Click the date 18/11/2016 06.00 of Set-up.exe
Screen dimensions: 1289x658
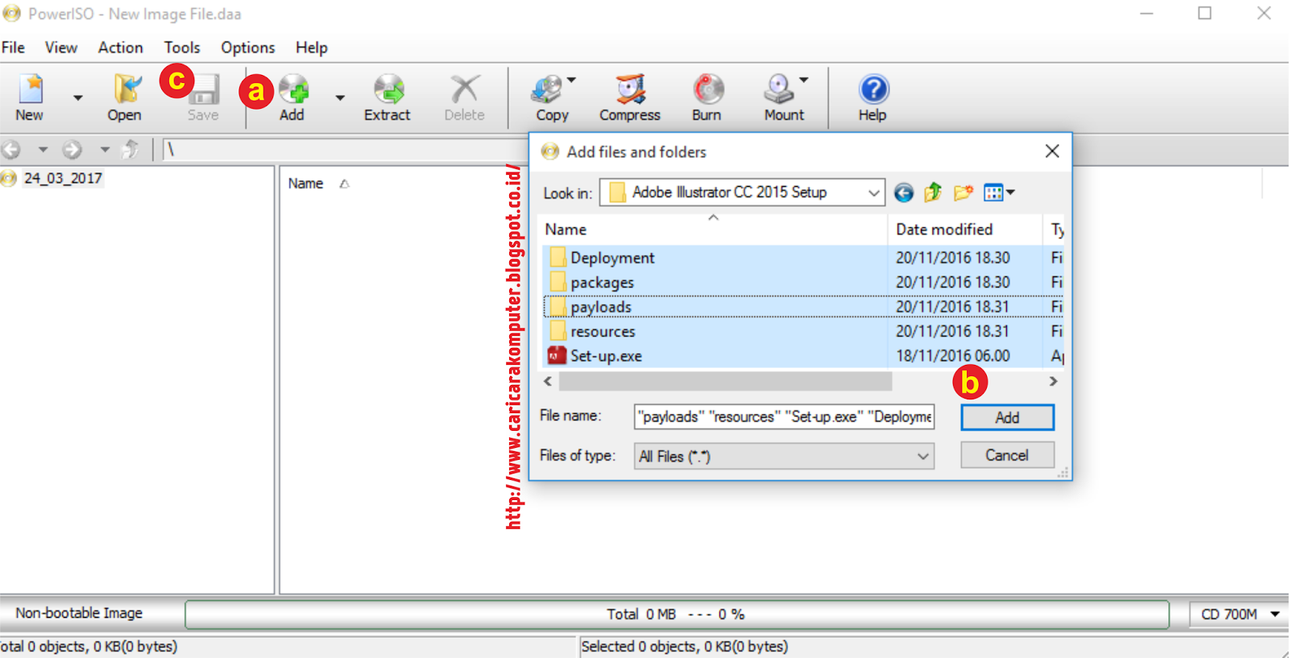tap(952, 356)
